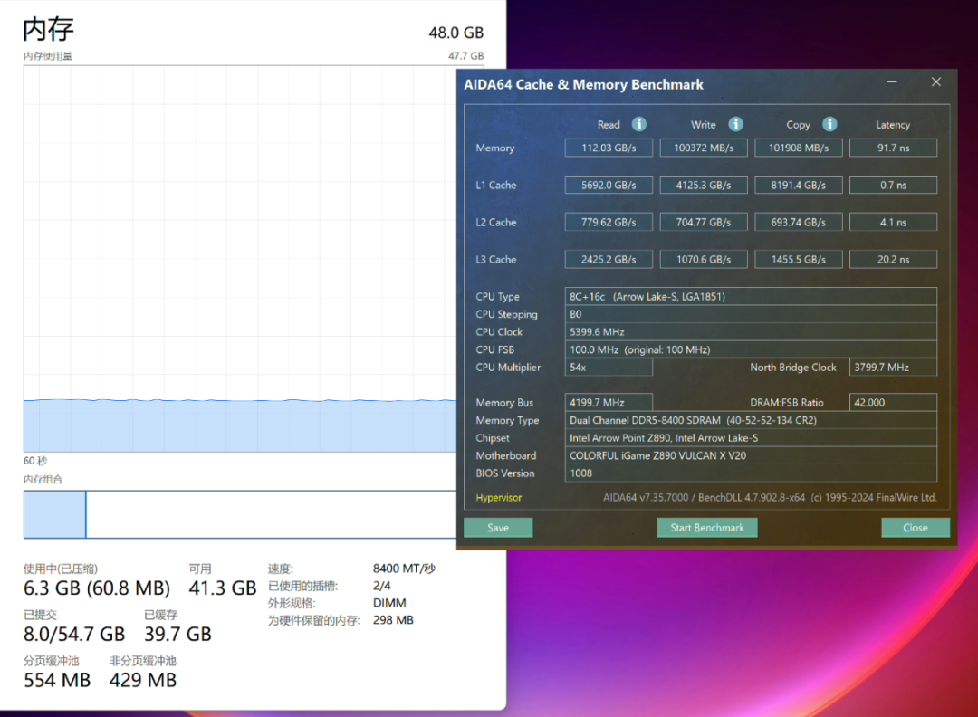
Task: Click the 47.7 GB graph maximum label
Action: pyautogui.click(x=466, y=56)
